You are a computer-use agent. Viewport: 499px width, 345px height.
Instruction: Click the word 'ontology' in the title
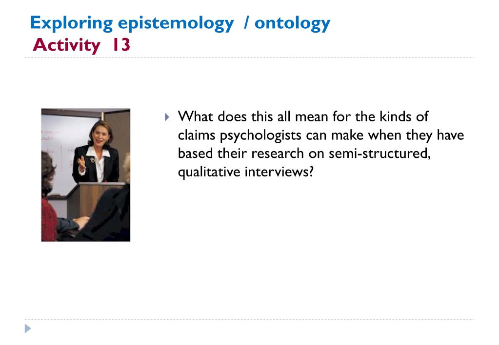tap(292, 24)
